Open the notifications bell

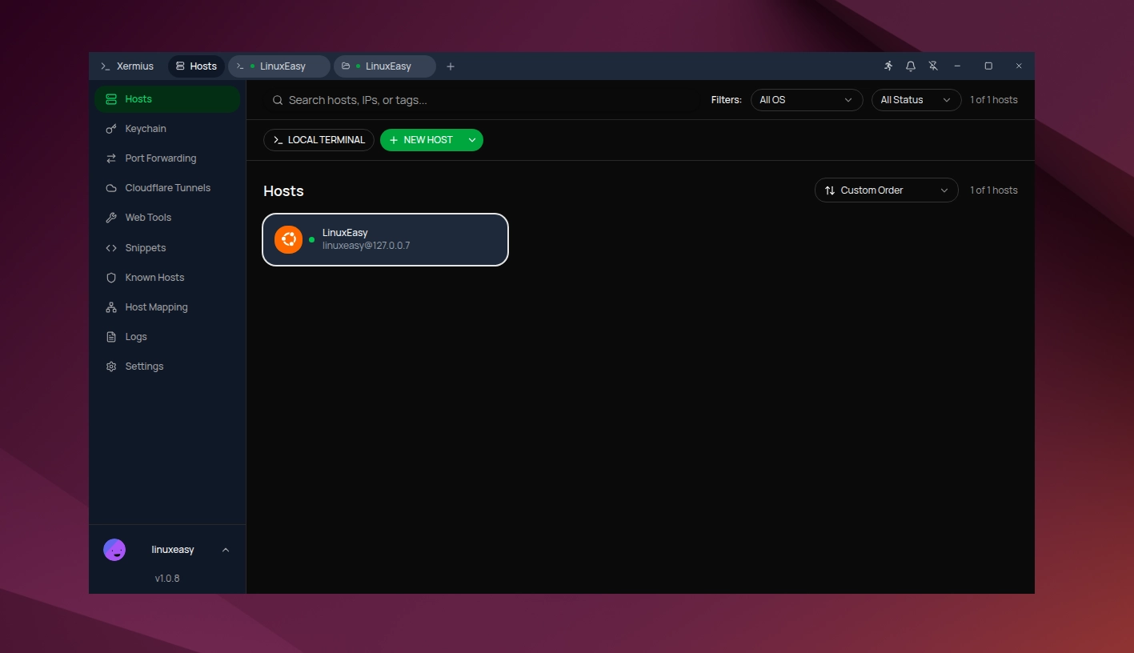pos(911,66)
